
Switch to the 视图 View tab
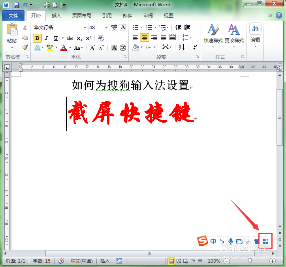169,16
